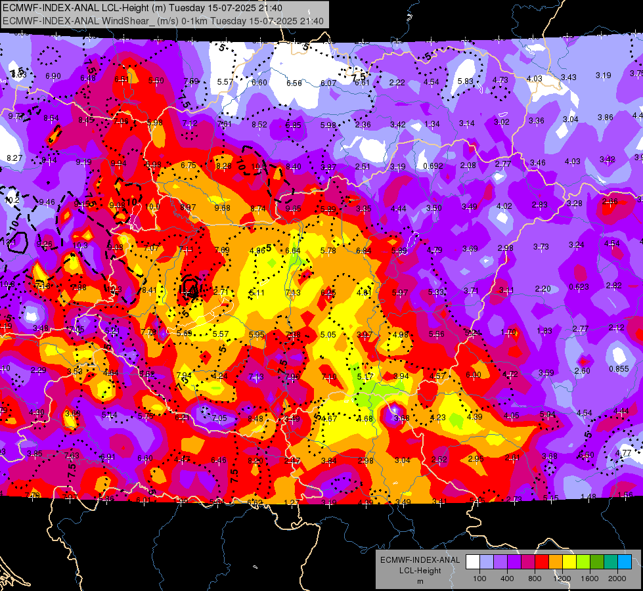
Task: Click the wind shear value 3.59
Action: (546, 372)
